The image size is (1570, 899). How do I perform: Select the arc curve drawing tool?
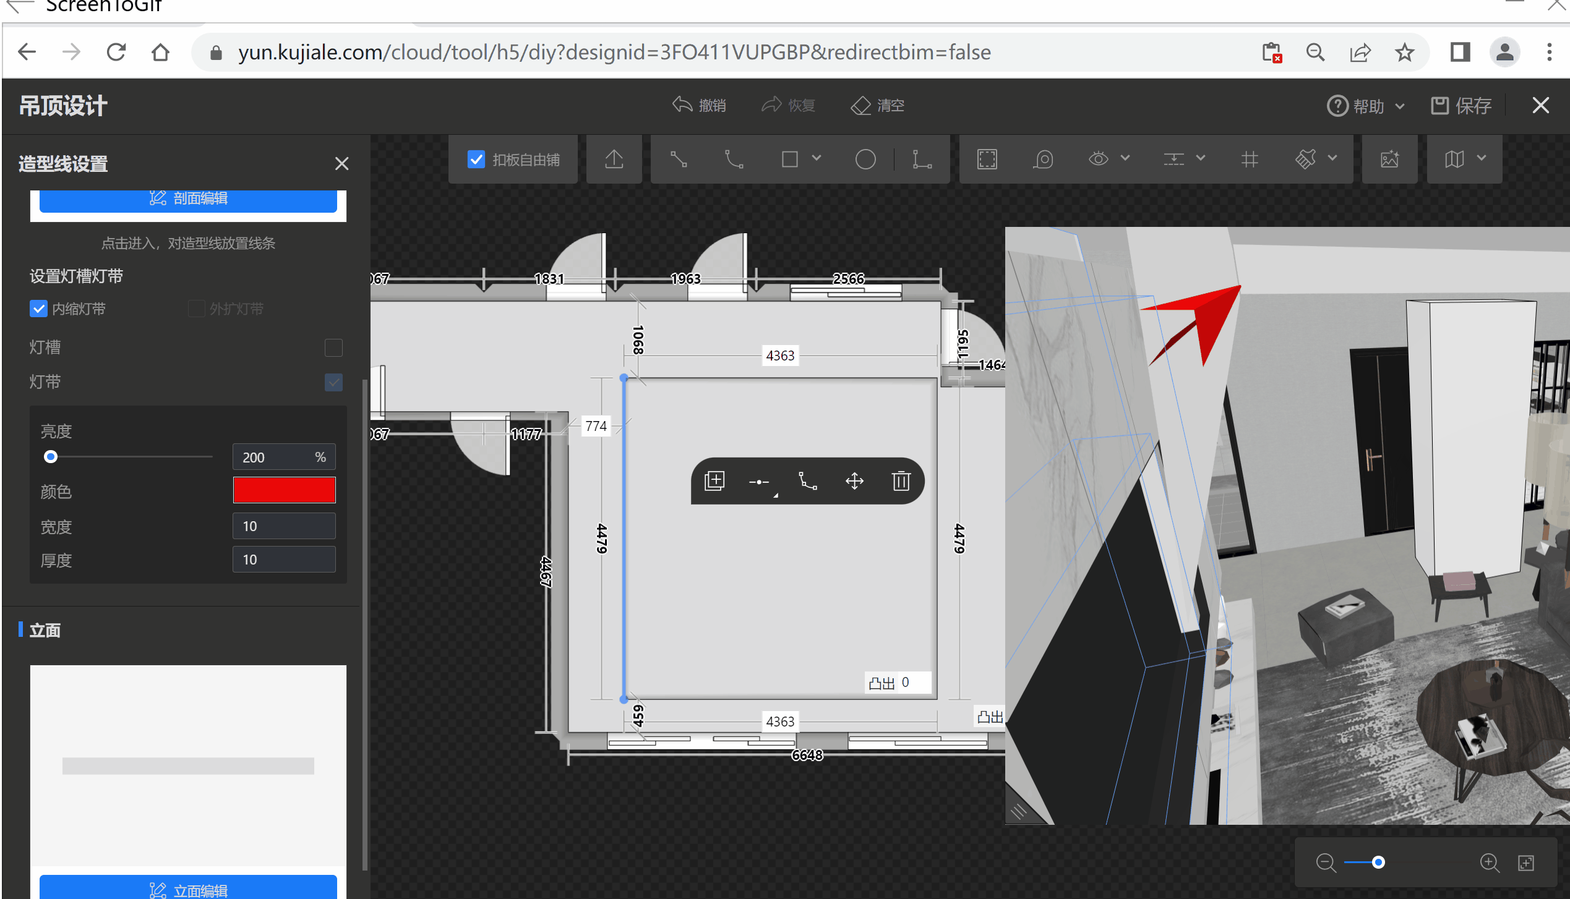(x=734, y=160)
